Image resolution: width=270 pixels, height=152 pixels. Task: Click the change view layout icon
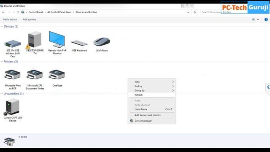pyautogui.click(x=254, y=19)
